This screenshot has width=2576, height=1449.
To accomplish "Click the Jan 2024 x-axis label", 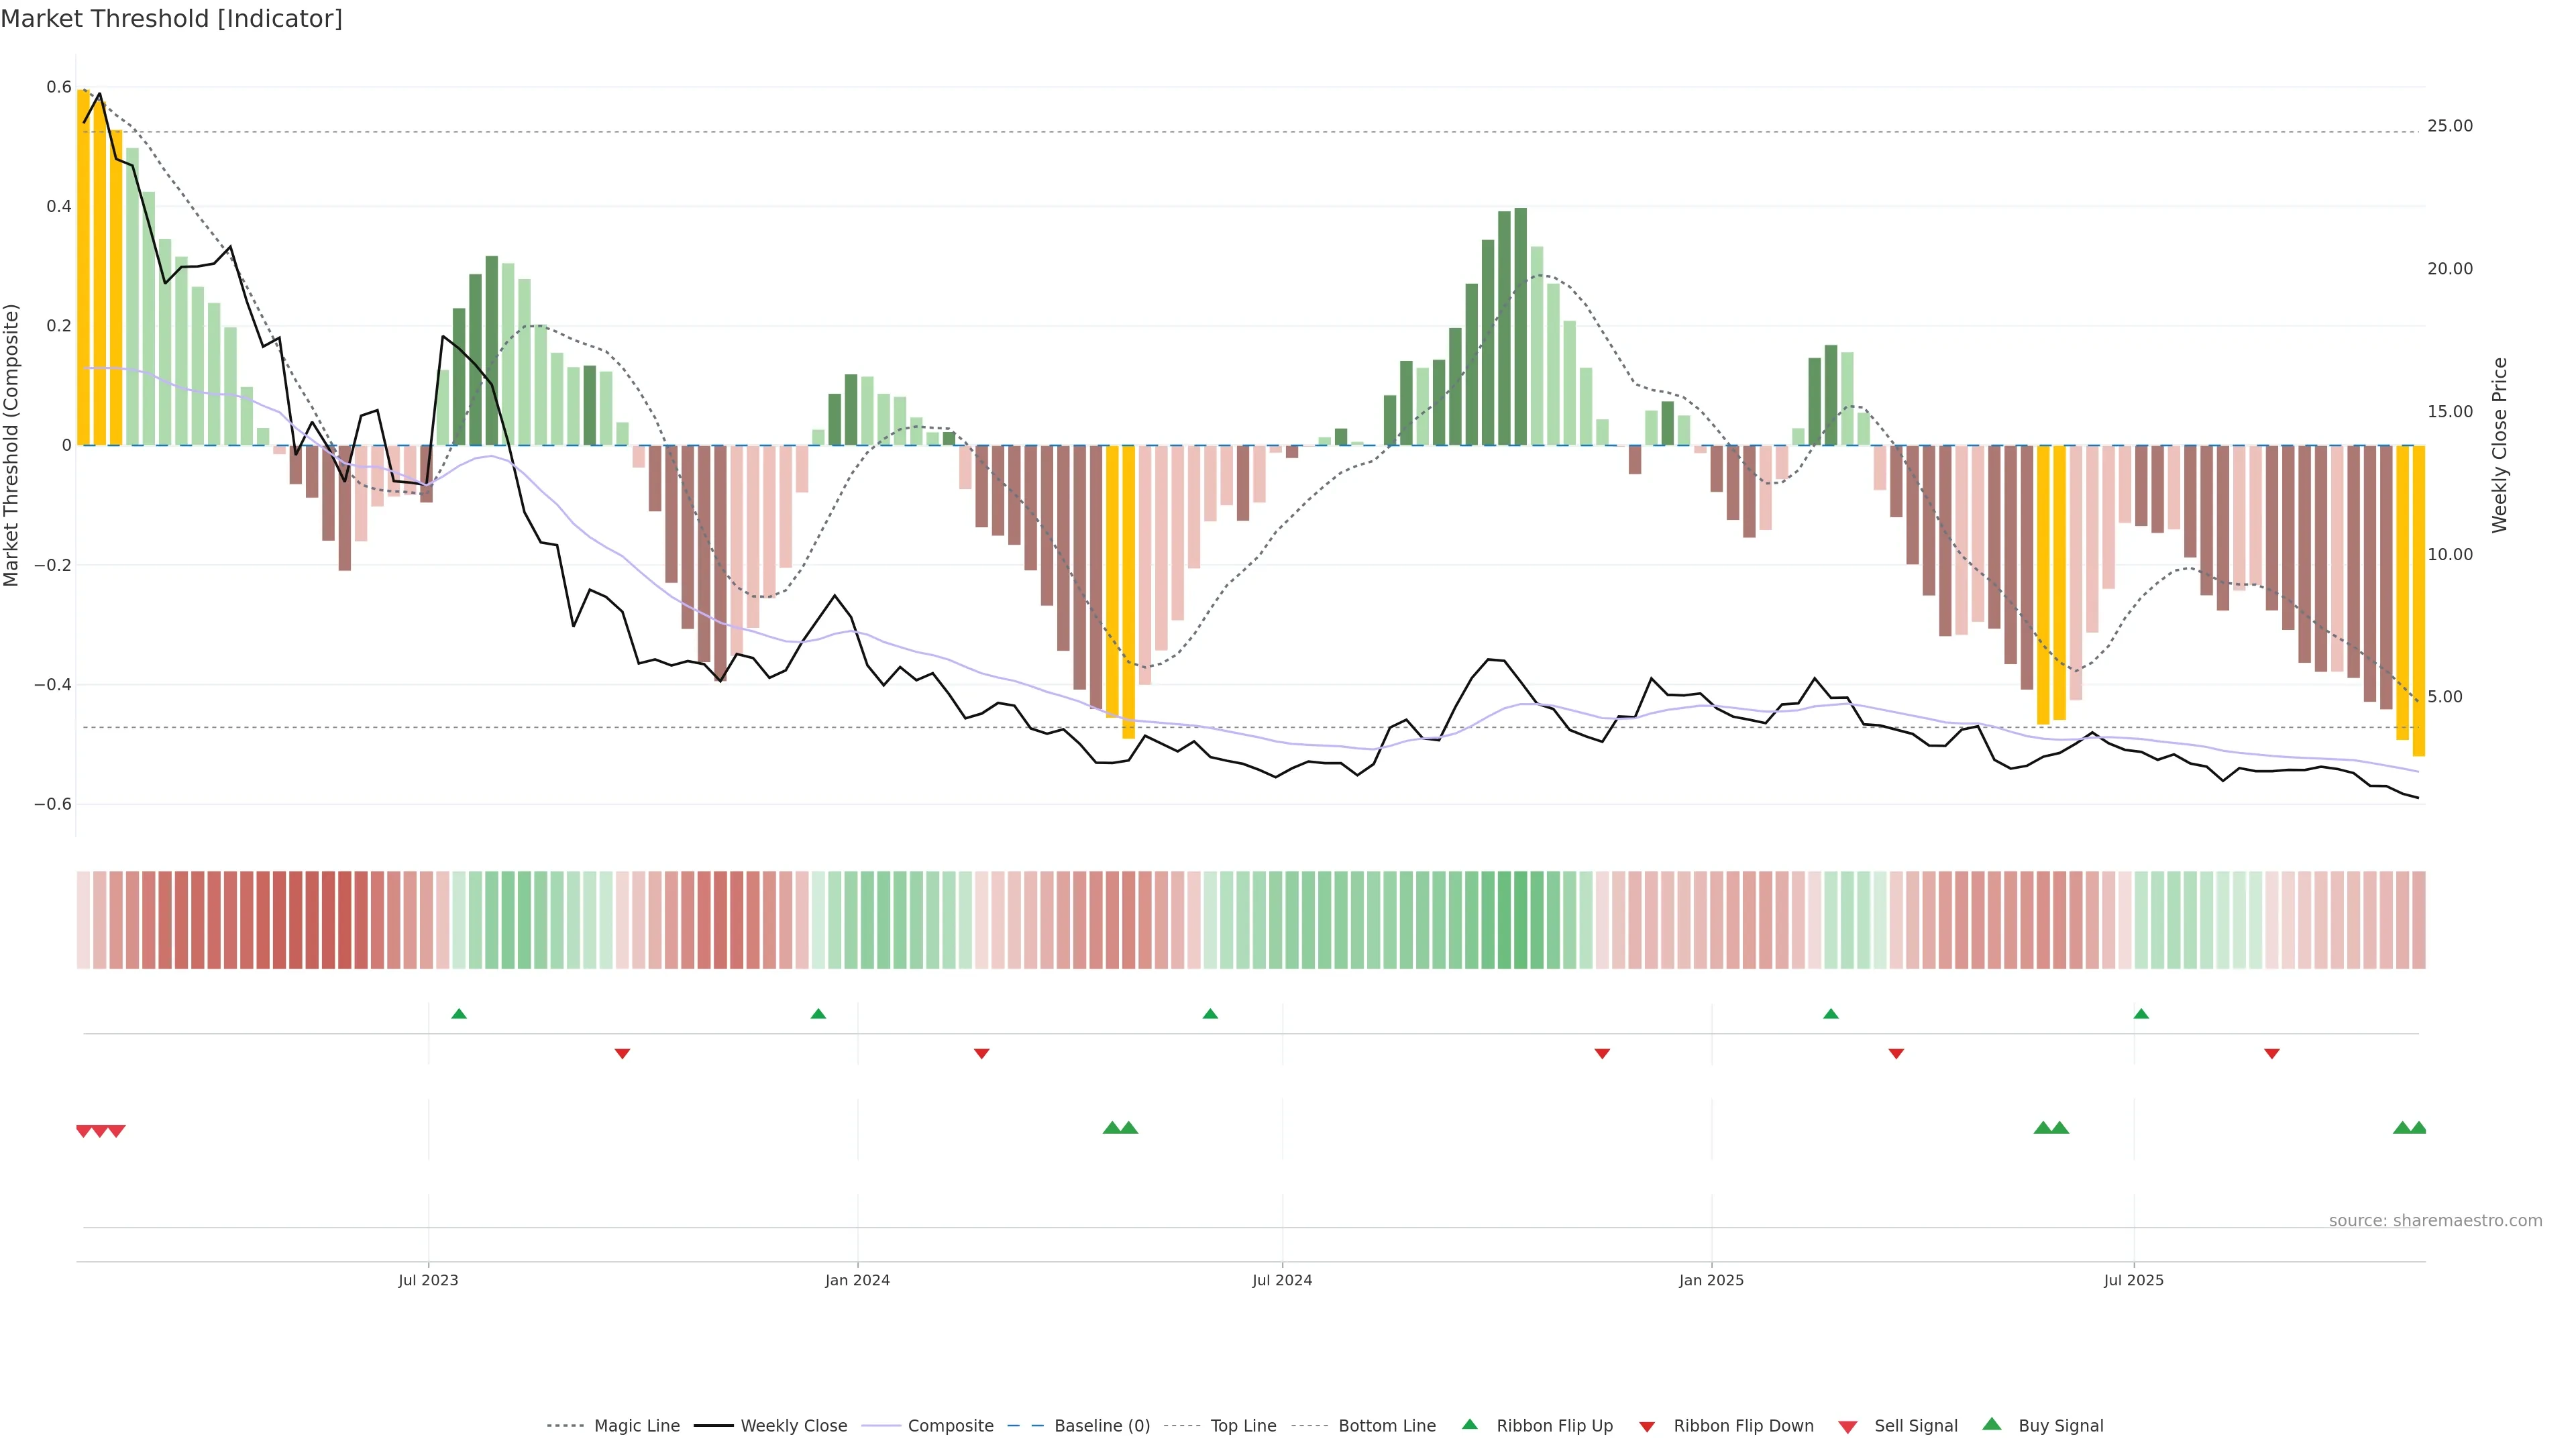I will click(857, 1280).
